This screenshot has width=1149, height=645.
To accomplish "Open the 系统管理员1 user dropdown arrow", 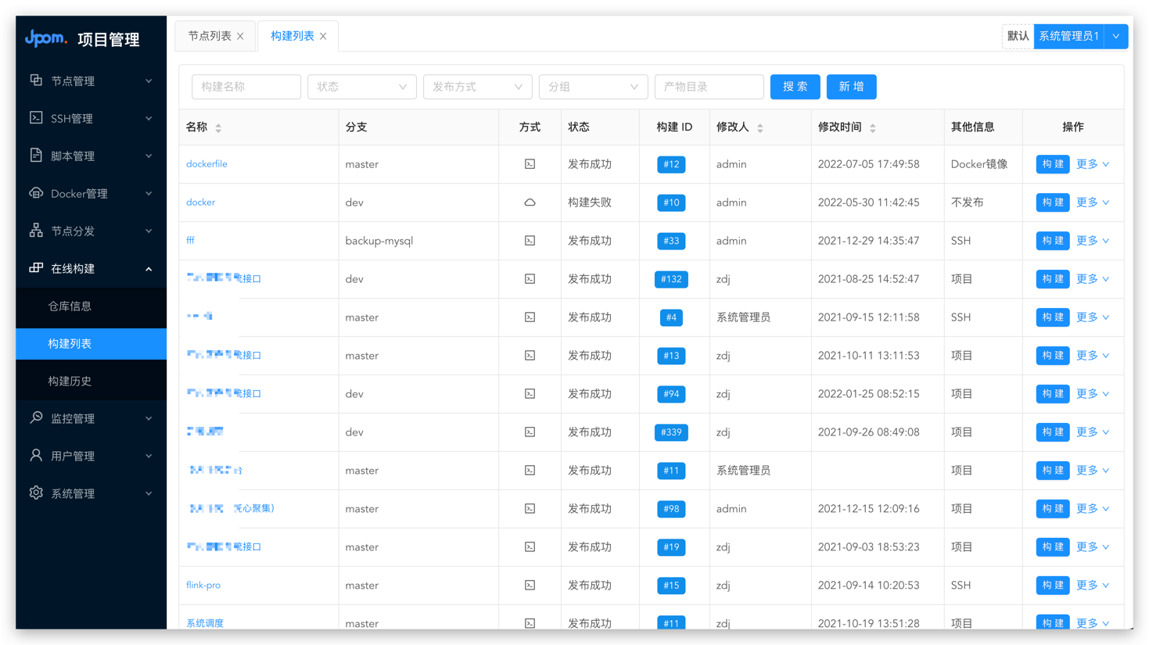I will (1116, 36).
